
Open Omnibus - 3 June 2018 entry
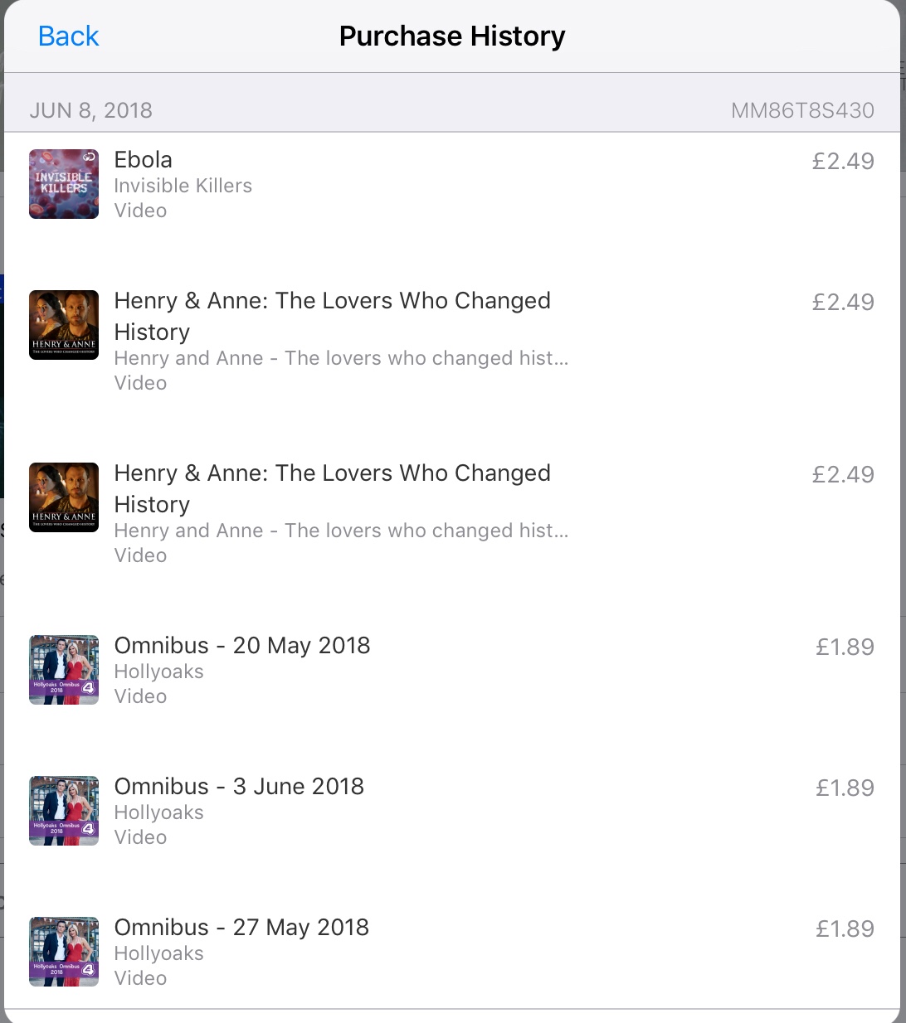pos(239,787)
